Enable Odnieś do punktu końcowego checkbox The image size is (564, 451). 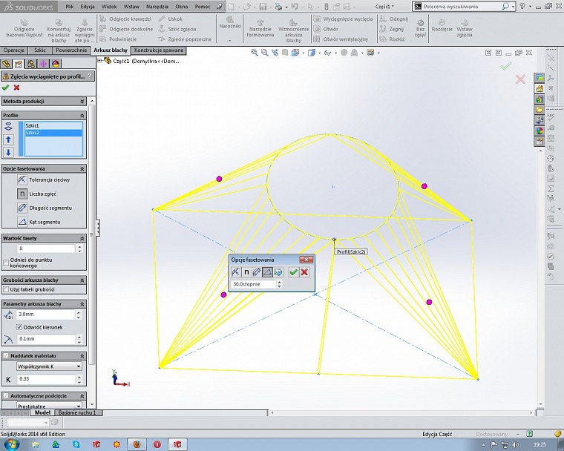point(6,261)
